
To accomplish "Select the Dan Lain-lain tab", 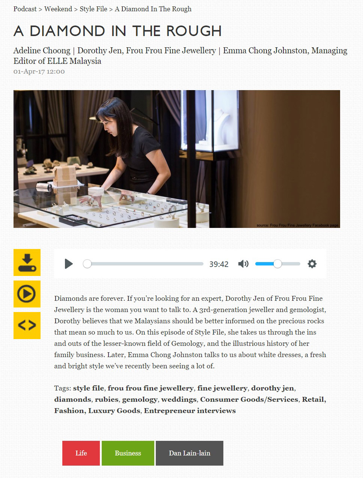I will point(190,453).
